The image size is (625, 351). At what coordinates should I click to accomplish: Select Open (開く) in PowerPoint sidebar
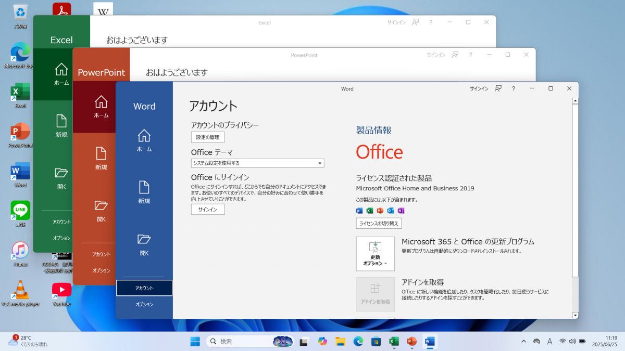(x=101, y=211)
